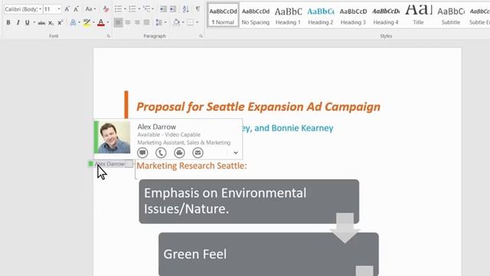
Task: Open the font name dropdown
Action: pos(41,9)
